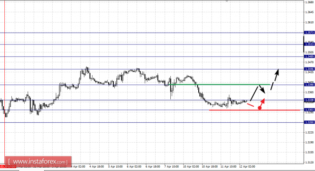315x171 pixels.
Task: Select the red horizontal support line
Action: (255, 110)
